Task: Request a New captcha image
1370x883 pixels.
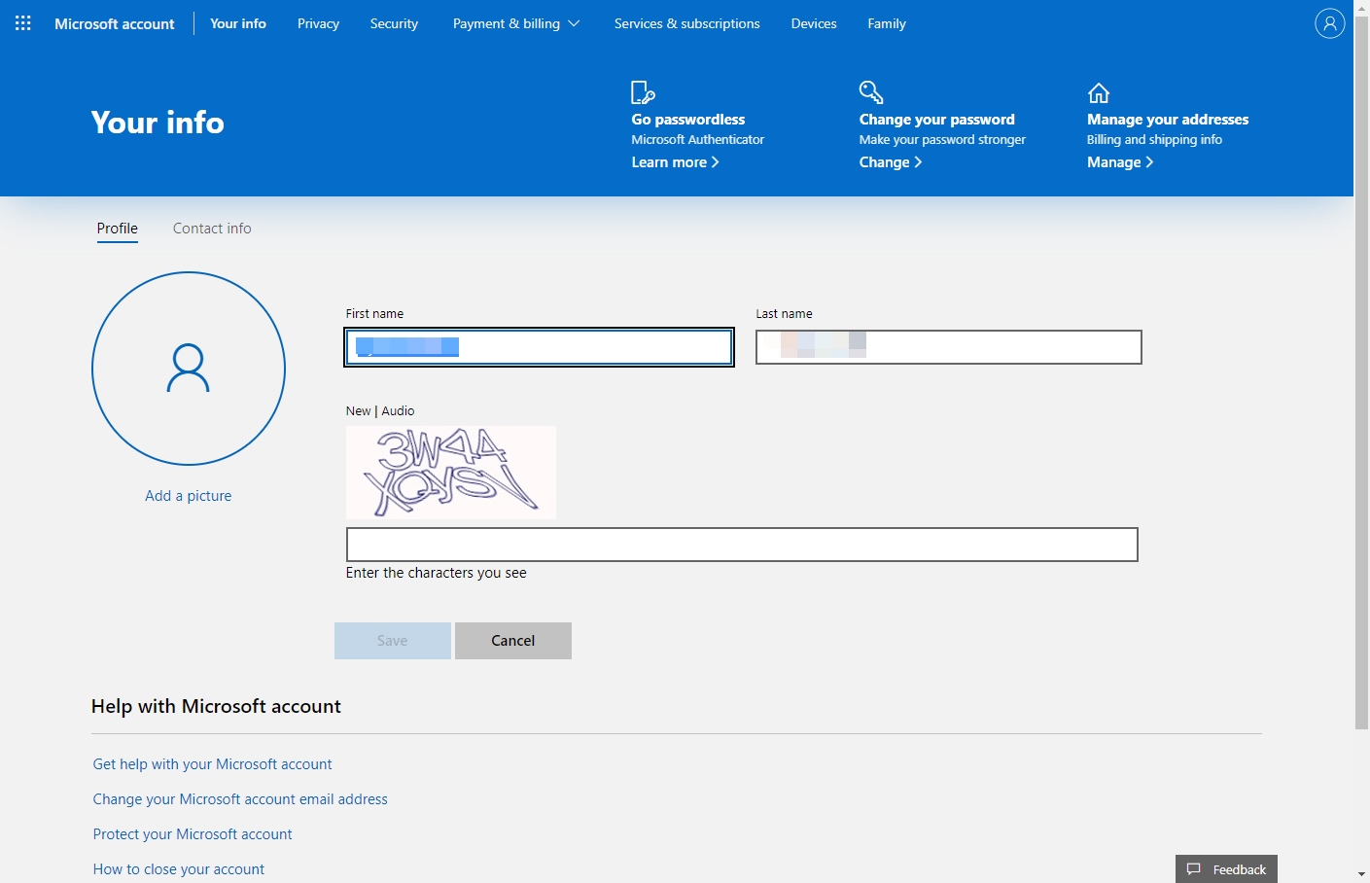Action: [358, 411]
